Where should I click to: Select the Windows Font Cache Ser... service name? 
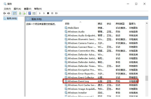82,85
